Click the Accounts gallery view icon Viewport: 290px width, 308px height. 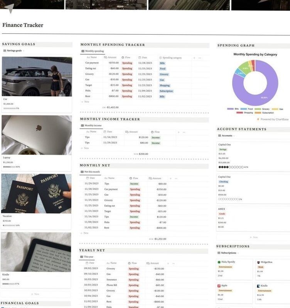tap(219, 136)
